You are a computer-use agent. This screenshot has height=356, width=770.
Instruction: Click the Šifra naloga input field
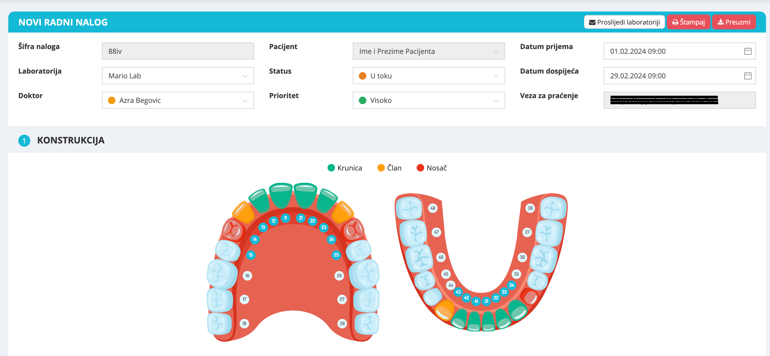pyautogui.click(x=178, y=51)
